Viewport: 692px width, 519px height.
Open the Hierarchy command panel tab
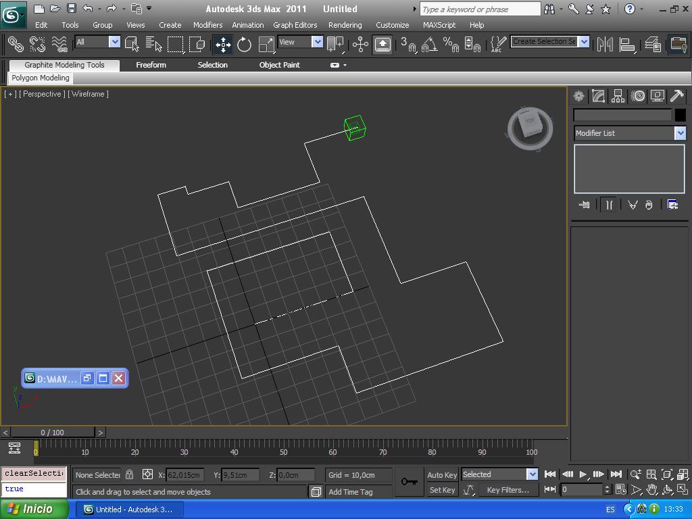click(618, 96)
